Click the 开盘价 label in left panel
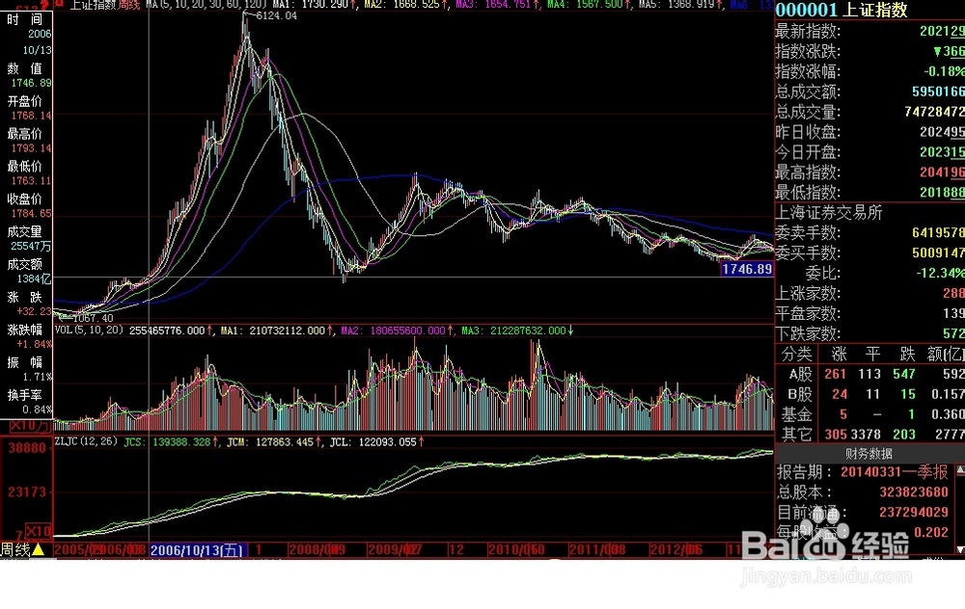965x609 pixels. (25, 101)
